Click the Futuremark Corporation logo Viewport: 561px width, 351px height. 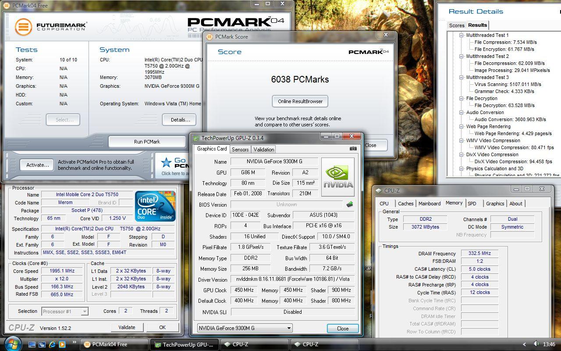click(50, 26)
